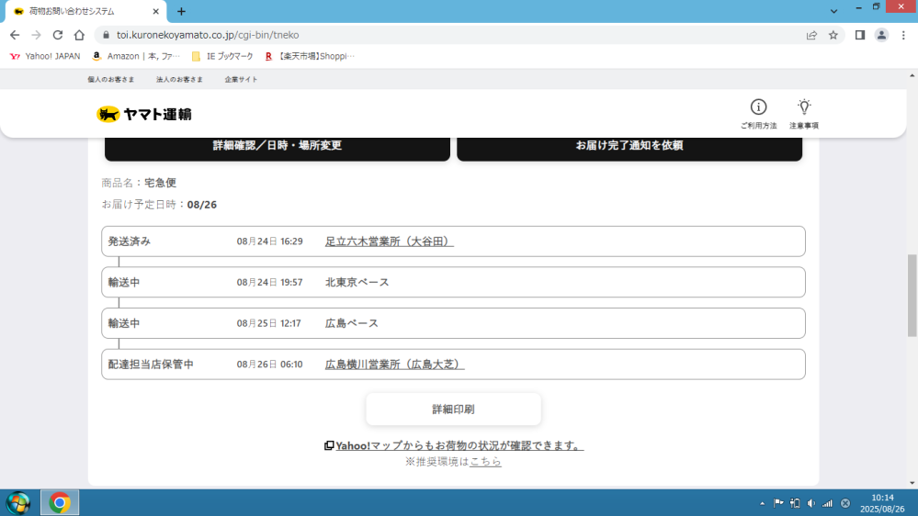The image size is (918, 516).
Task: Open the Yahoo! JAPAN bookmark
Action: [45, 56]
